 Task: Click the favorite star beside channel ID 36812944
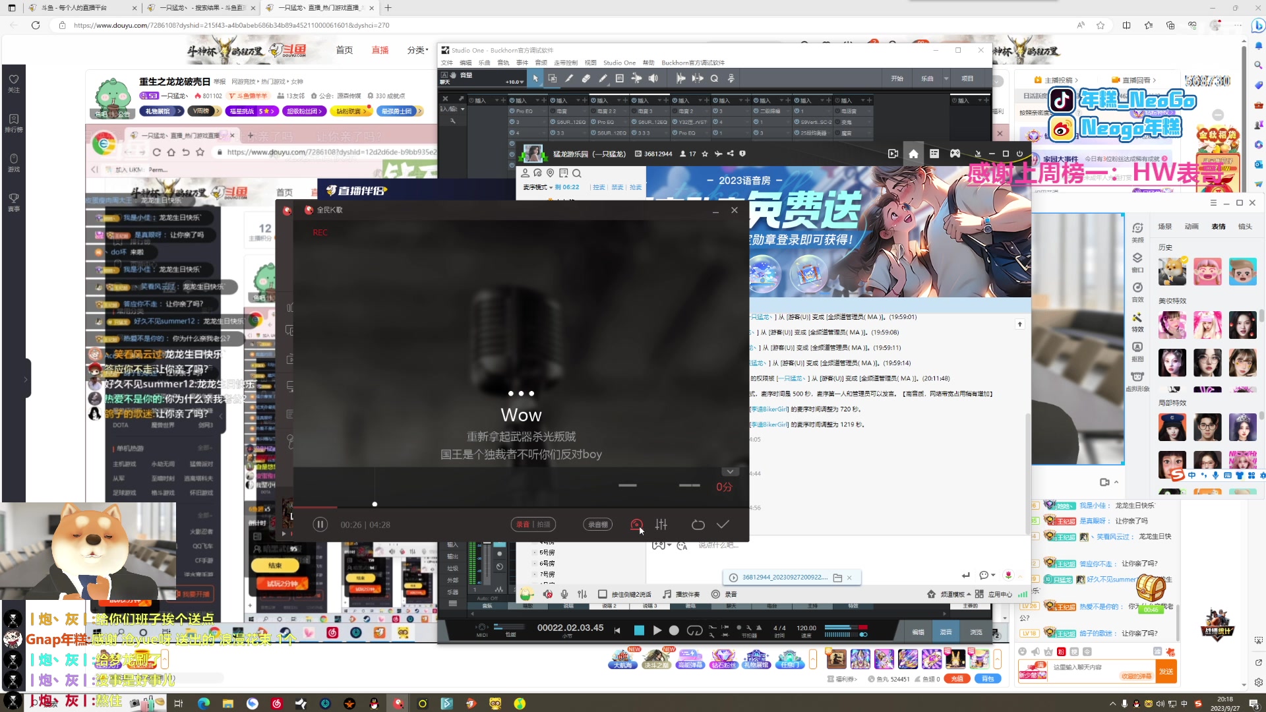coord(705,154)
